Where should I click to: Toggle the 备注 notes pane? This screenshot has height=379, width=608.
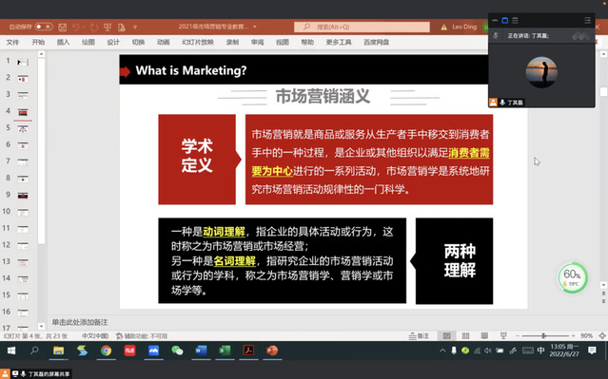[420, 335]
